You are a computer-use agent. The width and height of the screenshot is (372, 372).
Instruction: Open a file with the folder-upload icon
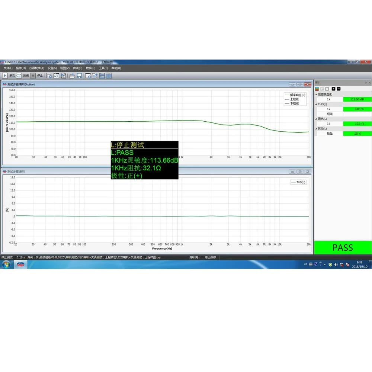click(72, 76)
